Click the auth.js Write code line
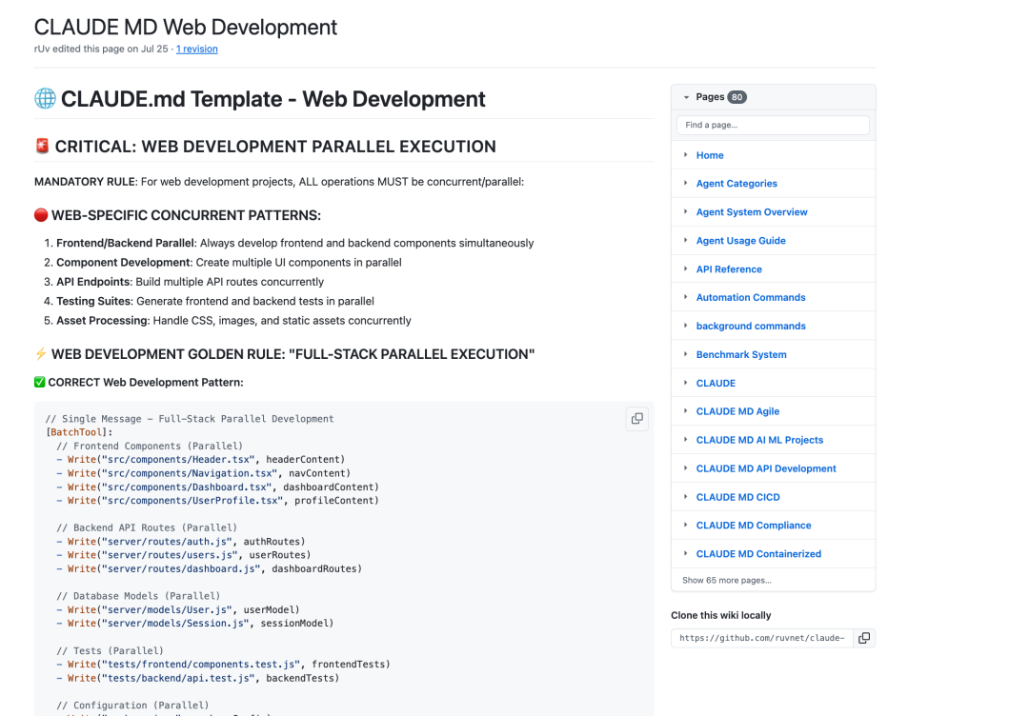The width and height of the screenshot is (1029, 716). pyautogui.click(x=180, y=542)
